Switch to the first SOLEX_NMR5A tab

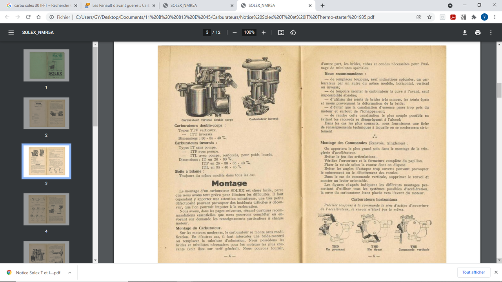pyautogui.click(x=198, y=5)
